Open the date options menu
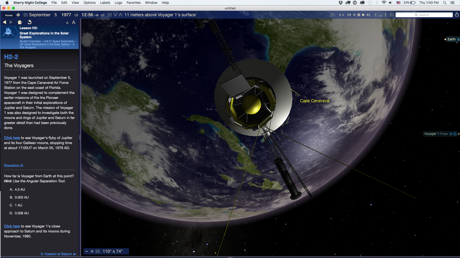The image size is (460, 258). (25, 15)
